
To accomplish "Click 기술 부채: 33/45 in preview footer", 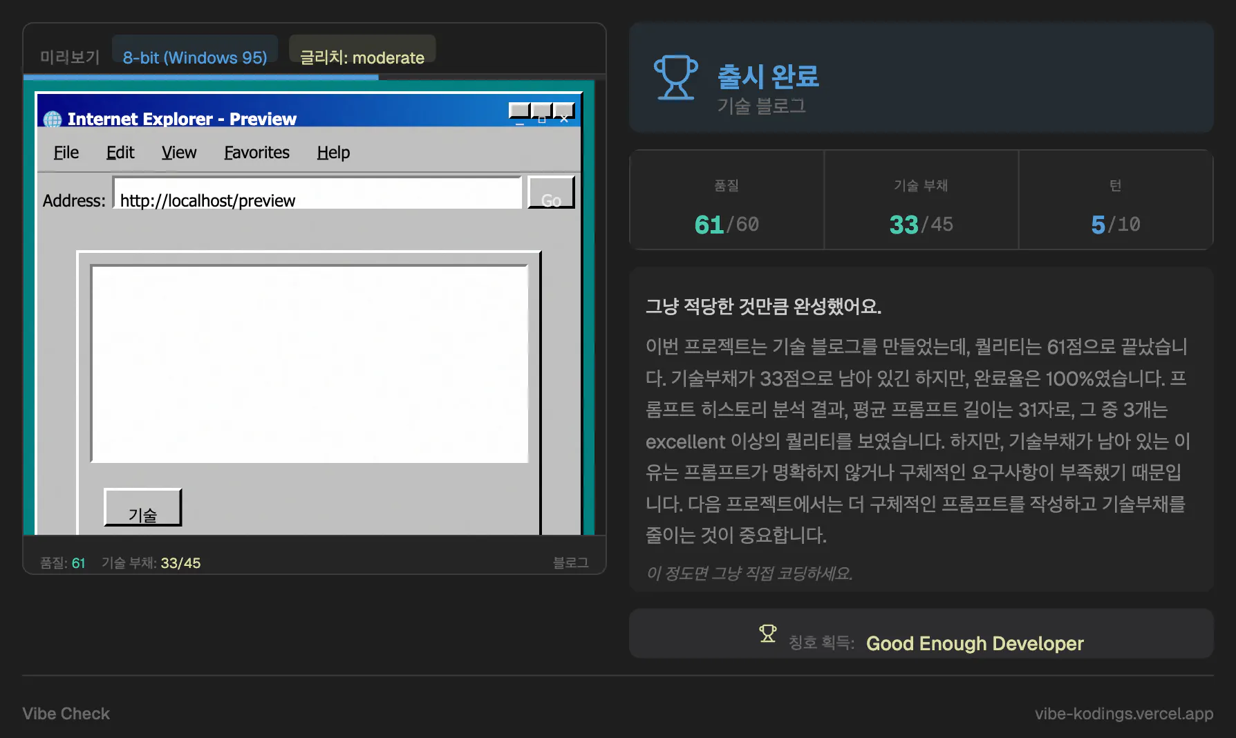I will click(151, 563).
